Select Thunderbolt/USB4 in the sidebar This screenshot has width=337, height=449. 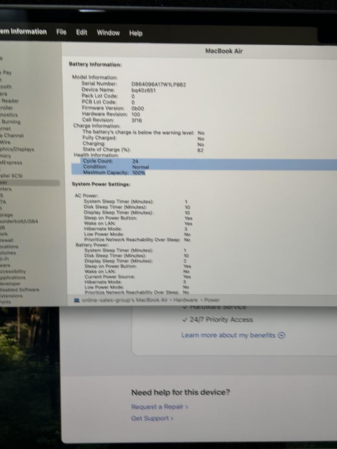click(x=19, y=221)
